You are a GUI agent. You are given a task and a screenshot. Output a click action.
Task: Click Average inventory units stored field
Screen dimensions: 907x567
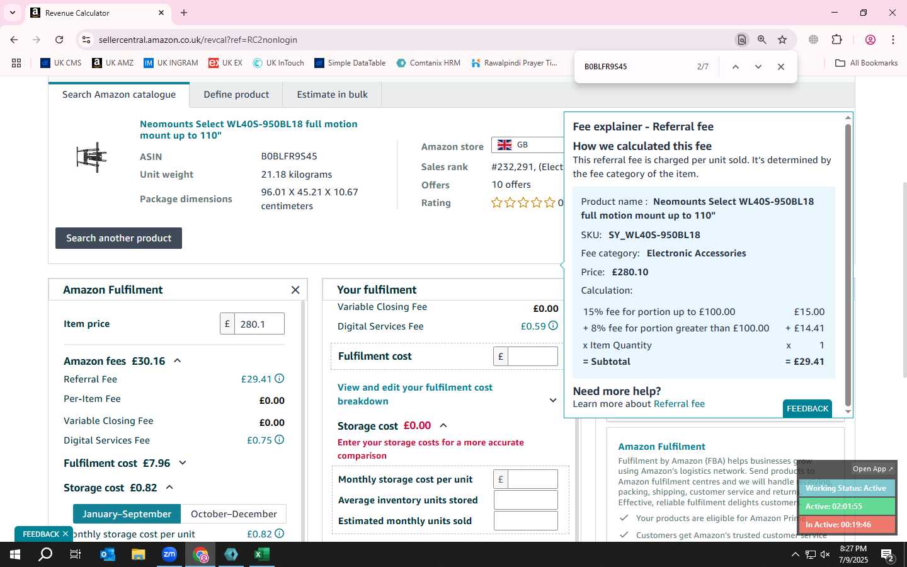[526, 500]
